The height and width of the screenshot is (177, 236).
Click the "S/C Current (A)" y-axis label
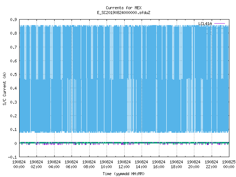[5, 89]
